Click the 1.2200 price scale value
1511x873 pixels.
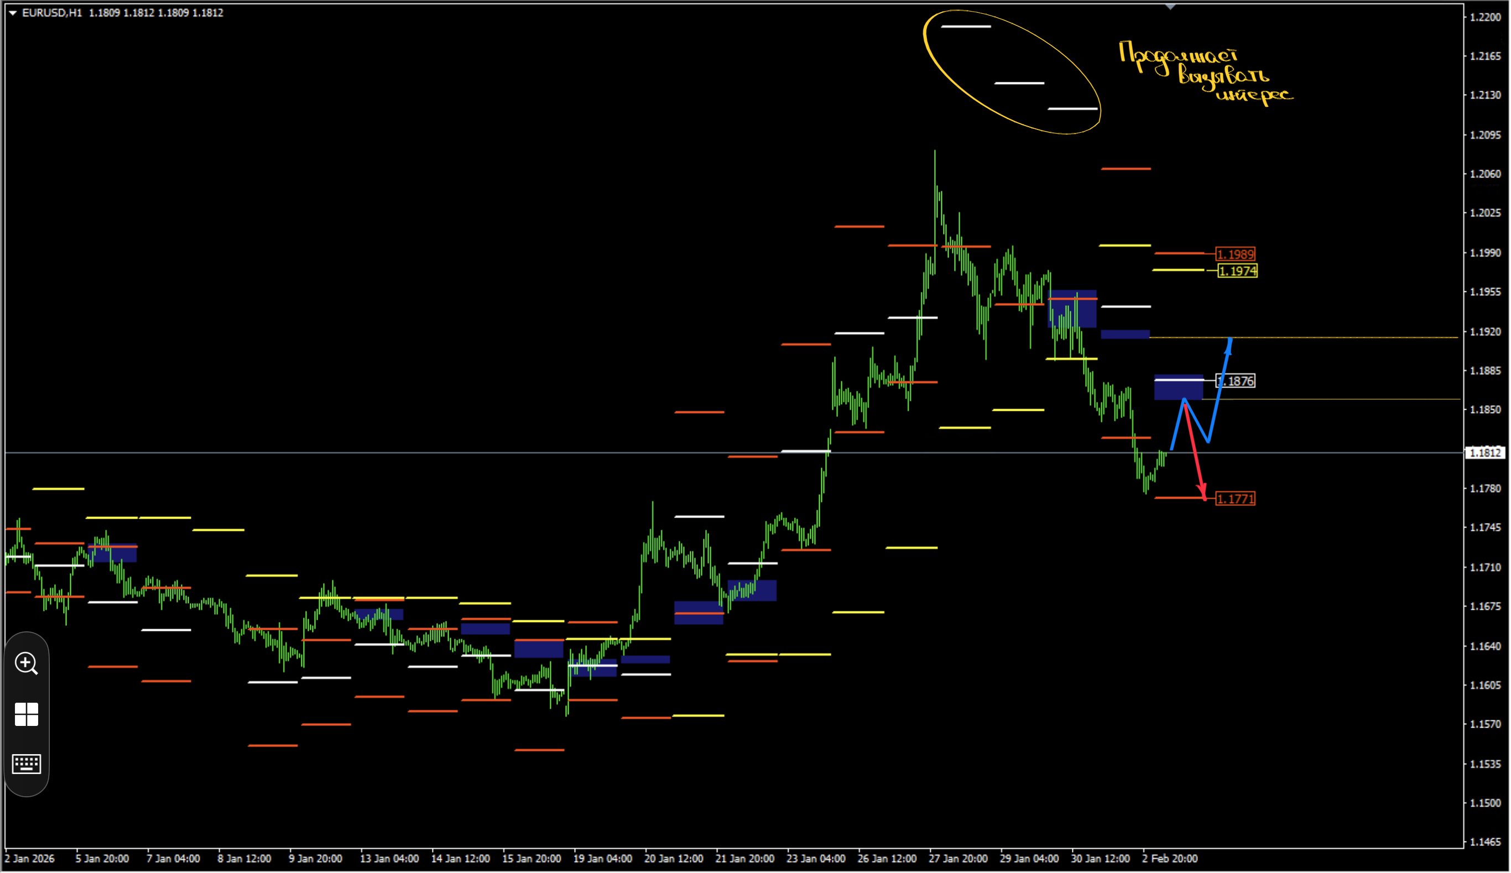pyautogui.click(x=1486, y=17)
